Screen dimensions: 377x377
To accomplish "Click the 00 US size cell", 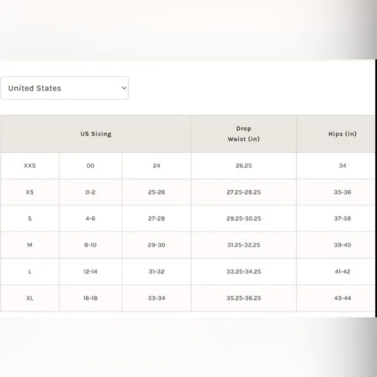I will (x=90, y=166).
